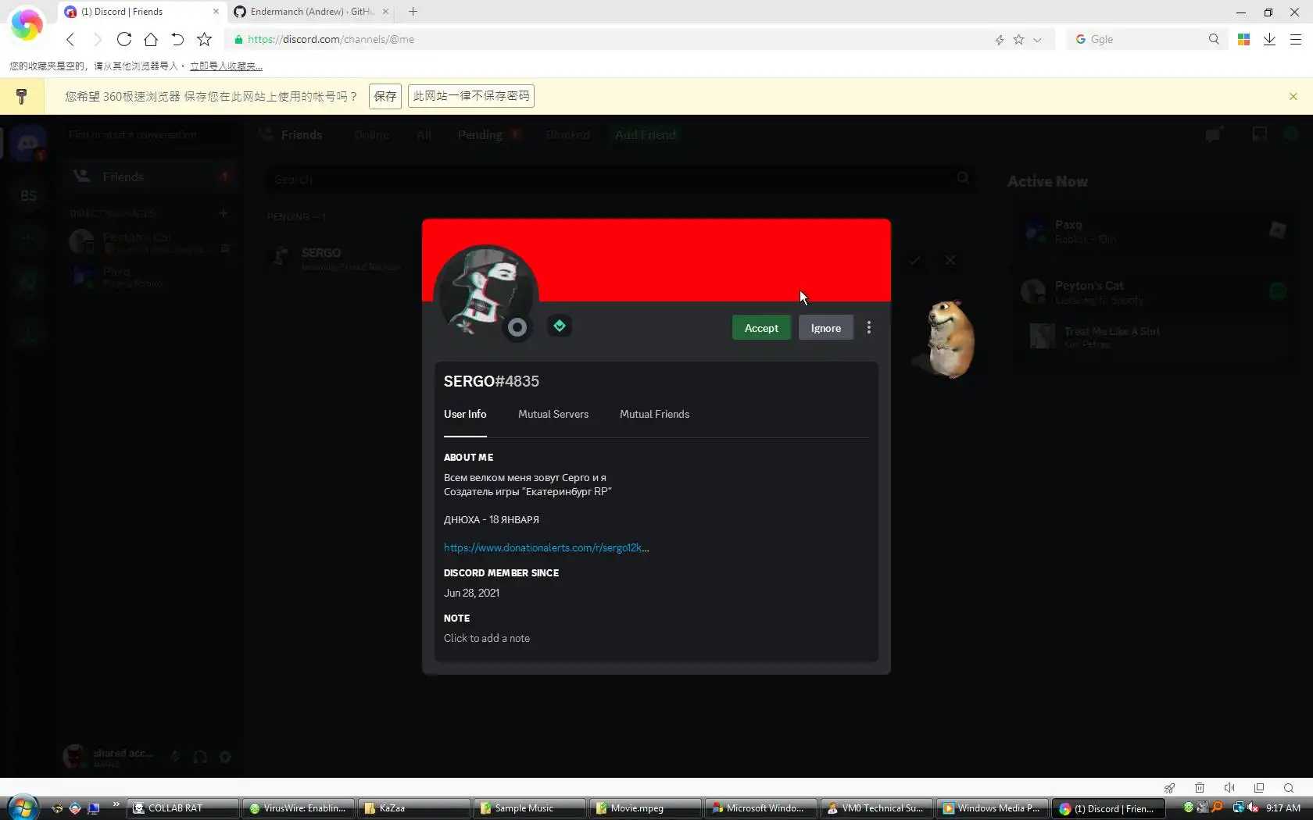Click the SERGO#4835 username text

[x=492, y=381]
